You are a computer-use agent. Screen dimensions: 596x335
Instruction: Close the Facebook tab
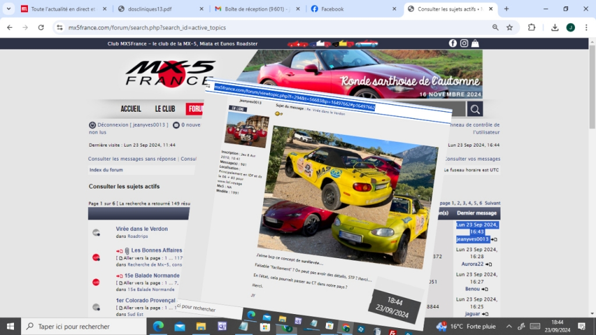coord(394,9)
